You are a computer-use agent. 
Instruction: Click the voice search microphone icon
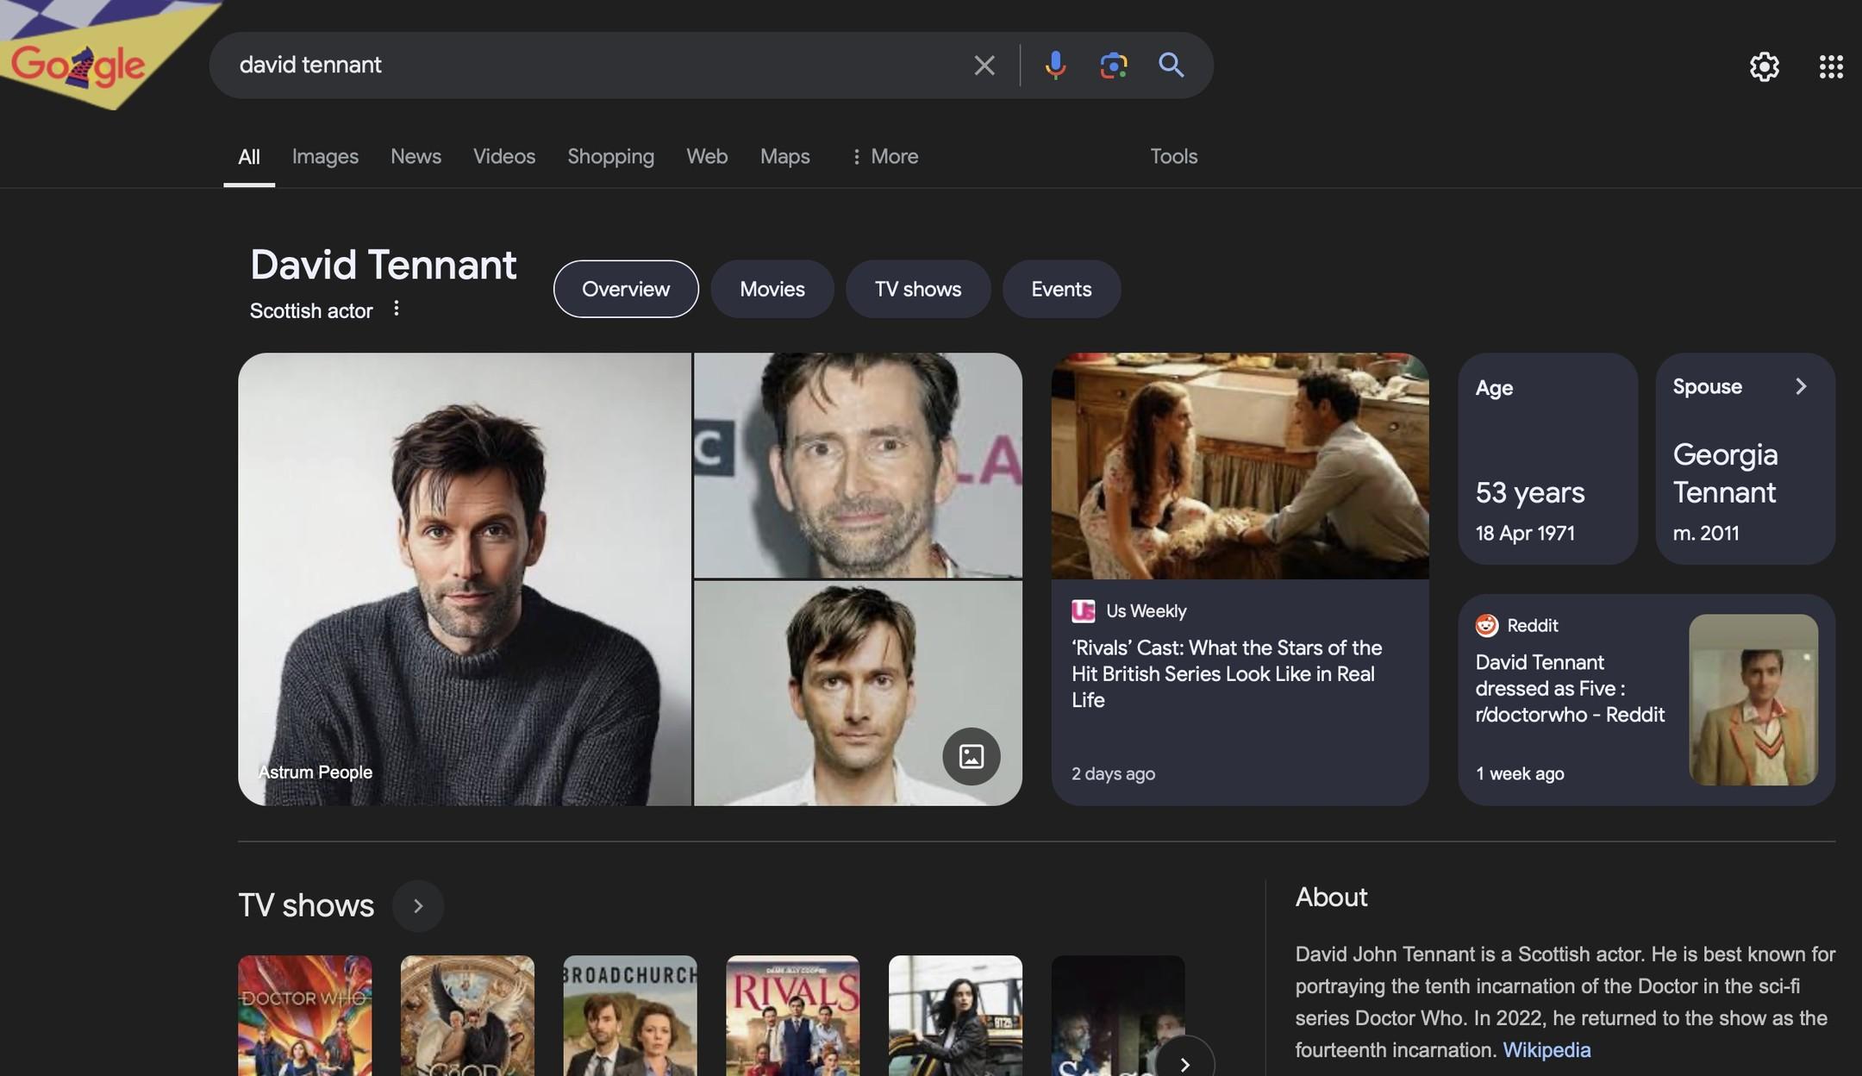[1055, 65]
